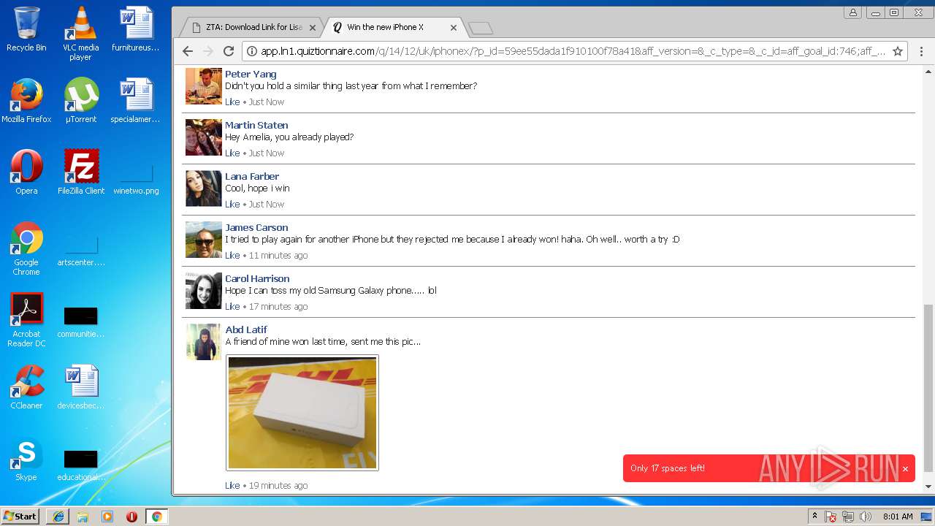The width and height of the screenshot is (935, 526).
Task: Open Windows Explorer folder in taskbar
Action: point(83,517)
